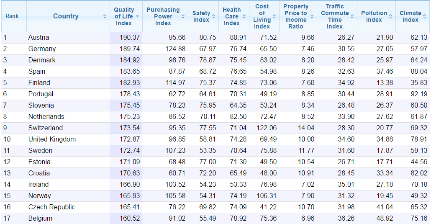Click the Rank column header
This screenshot has width=431, height=224.
pos(12,16)
